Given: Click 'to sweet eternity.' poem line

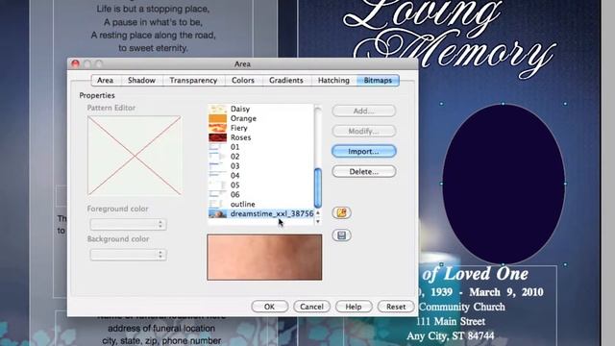Looking at the screenshot, I should tap(154, 48).
